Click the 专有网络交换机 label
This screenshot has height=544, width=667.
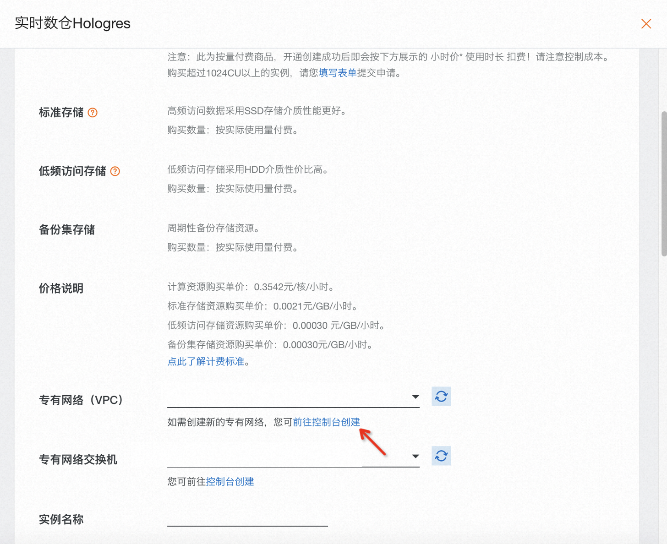(x=78, y=460)
